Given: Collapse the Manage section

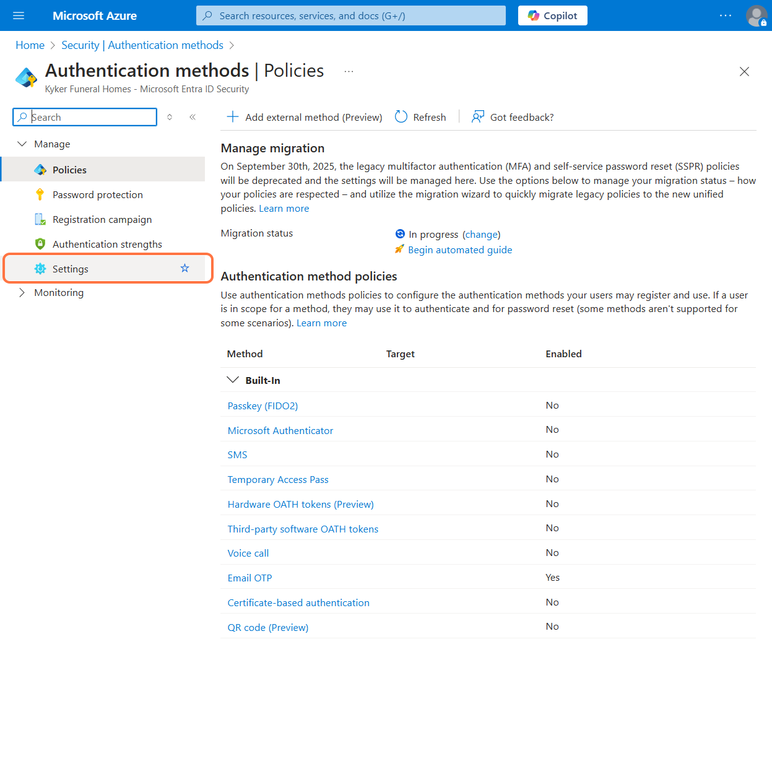Looking at the screenshot, I should [22, 143].
